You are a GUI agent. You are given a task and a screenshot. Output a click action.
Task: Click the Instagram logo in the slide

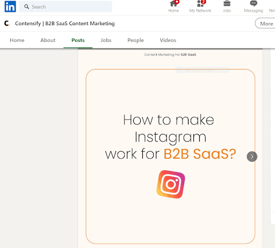[171, 184]
